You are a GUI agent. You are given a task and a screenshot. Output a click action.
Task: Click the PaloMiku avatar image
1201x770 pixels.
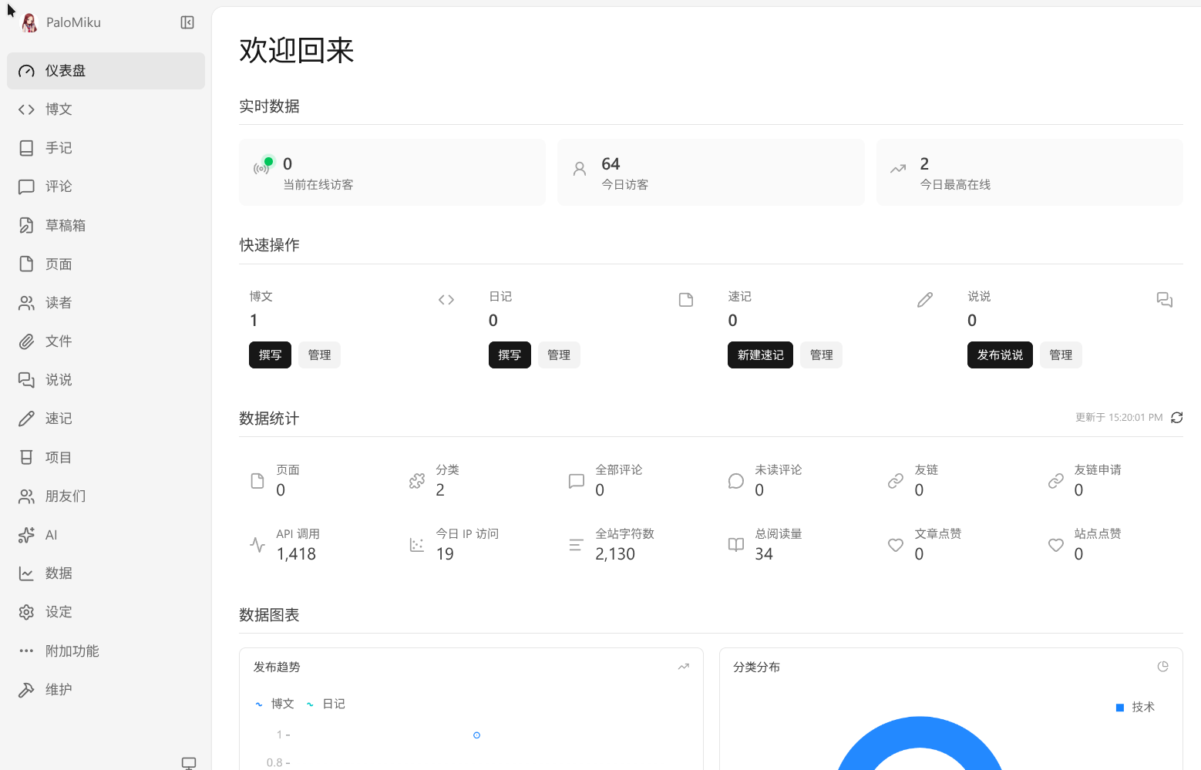coord(29,22)
